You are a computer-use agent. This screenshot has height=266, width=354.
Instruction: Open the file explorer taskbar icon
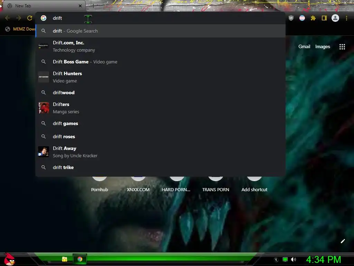65,259
